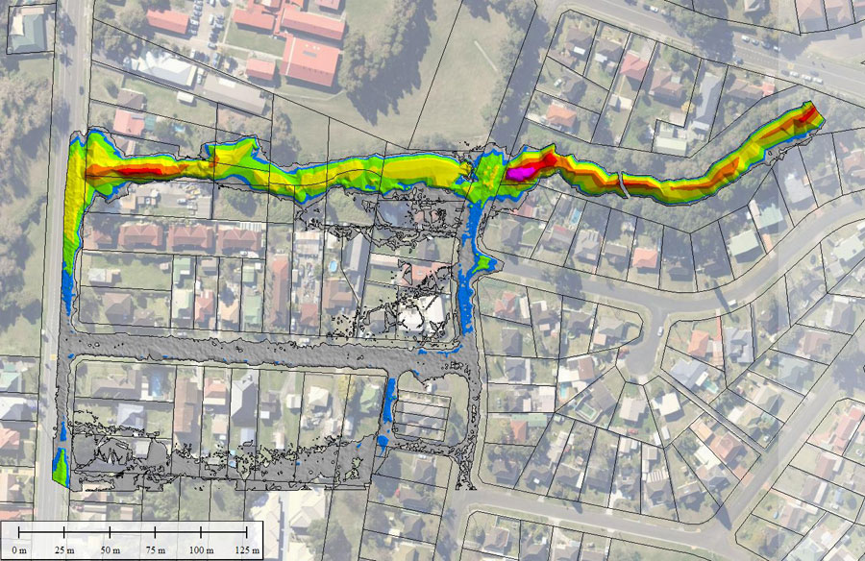
Task: Select the "100 m" scale bar label
Action: point(202,550)
